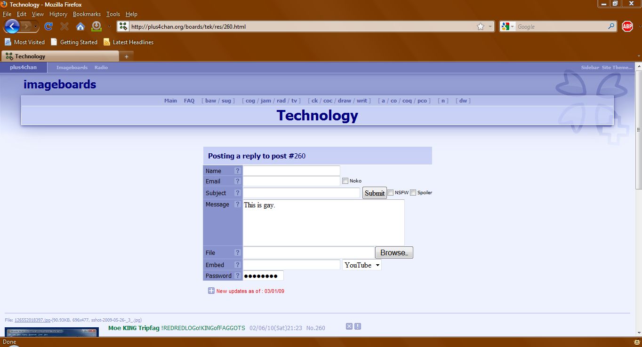Viewport: 642px width, 347px height.
Task: Open the Bookmarks menu
Action: (87, 14)
